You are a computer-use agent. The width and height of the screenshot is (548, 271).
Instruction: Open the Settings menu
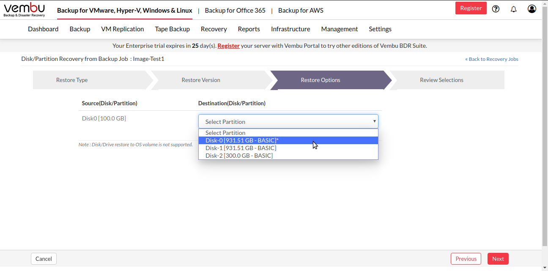pyautogui.click(x=380, y=29)
